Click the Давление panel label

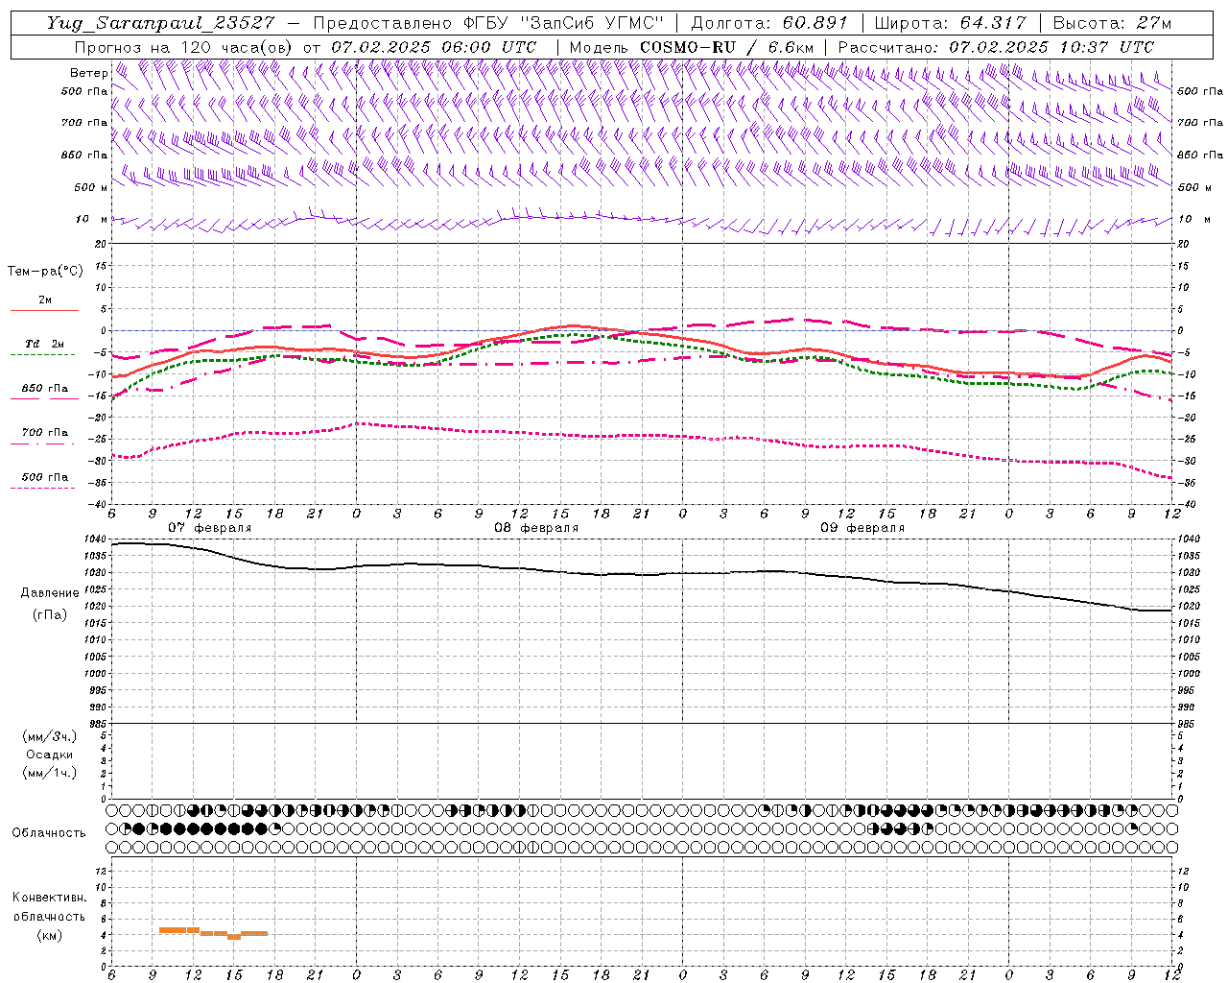[50, 593]
